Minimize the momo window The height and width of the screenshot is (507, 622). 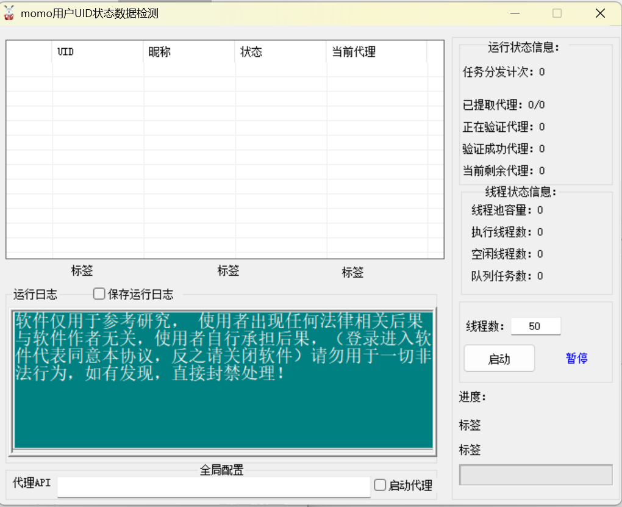pos(515,13)
